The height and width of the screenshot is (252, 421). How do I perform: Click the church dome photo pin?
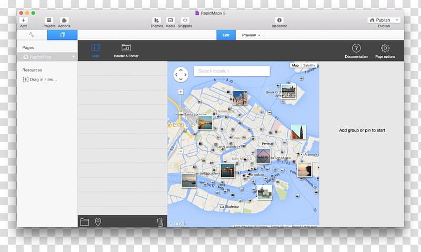[240, 97]
